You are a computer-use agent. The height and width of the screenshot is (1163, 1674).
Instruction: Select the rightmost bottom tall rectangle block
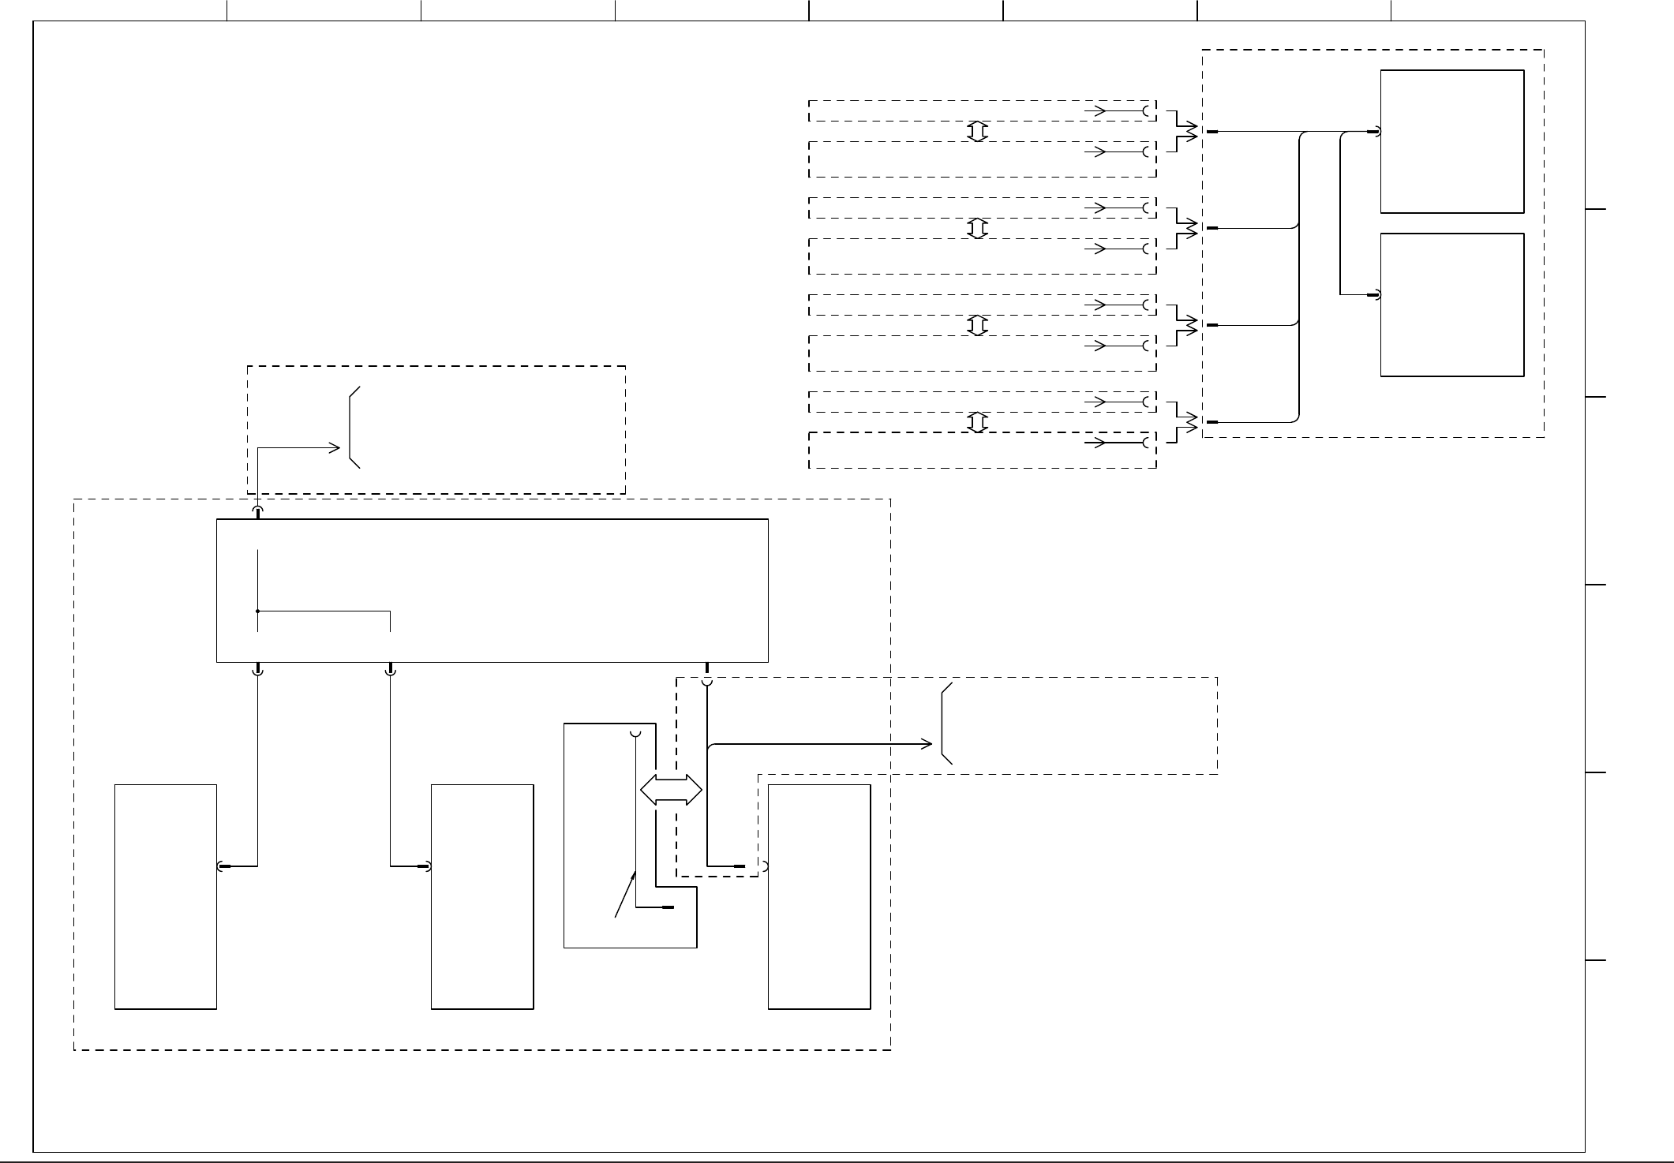click(818, 896)
